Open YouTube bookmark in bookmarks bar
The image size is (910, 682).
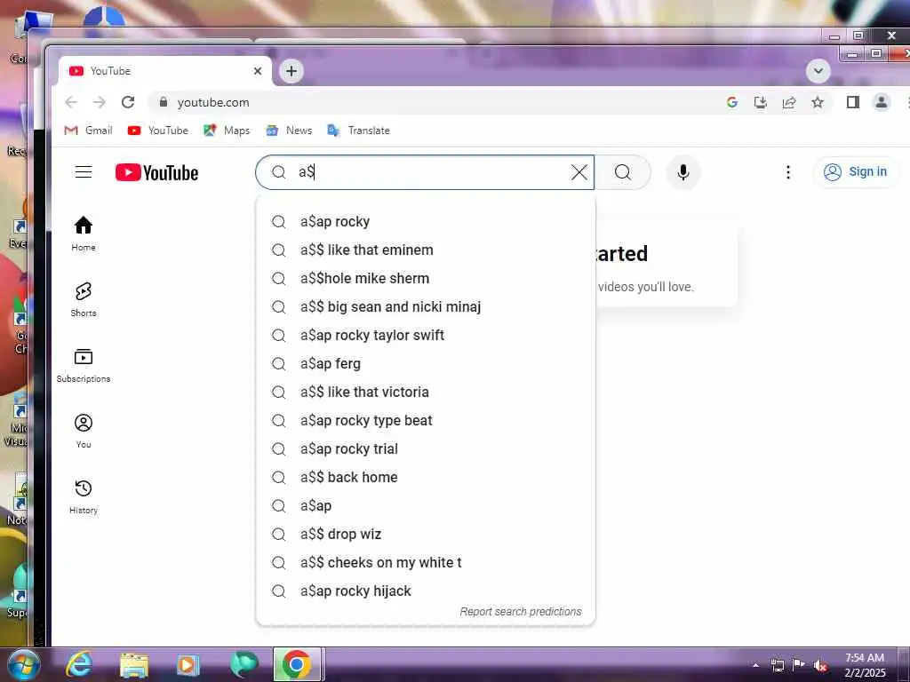pyautogui.click(x=158, y=131)
